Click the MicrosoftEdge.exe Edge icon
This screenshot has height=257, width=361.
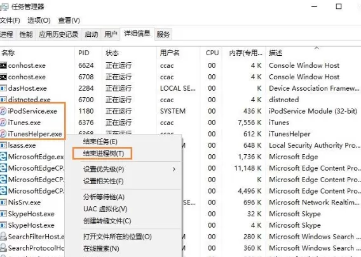(3, 157)
